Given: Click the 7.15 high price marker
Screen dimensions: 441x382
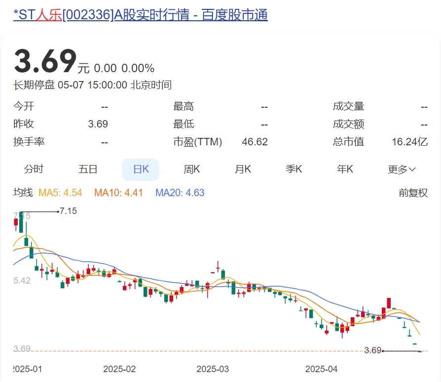Looking at the screenshot, I should (68, 211).
